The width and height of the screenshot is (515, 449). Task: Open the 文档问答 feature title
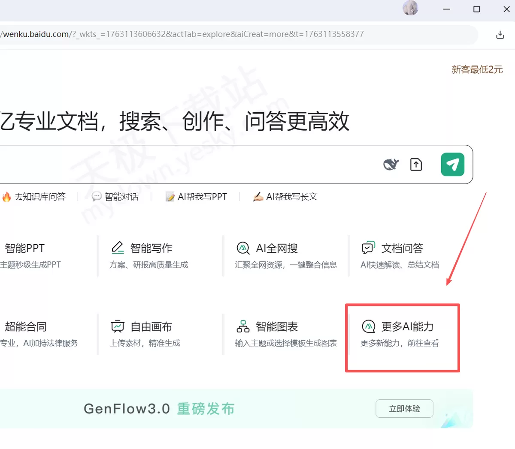[x=402, y=248]
